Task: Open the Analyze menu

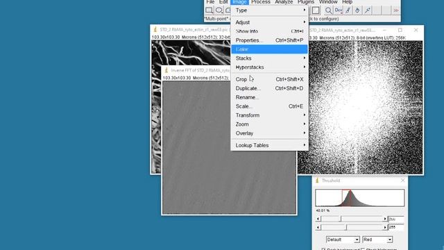Action: pyautogui.click(x=284, y=2)
